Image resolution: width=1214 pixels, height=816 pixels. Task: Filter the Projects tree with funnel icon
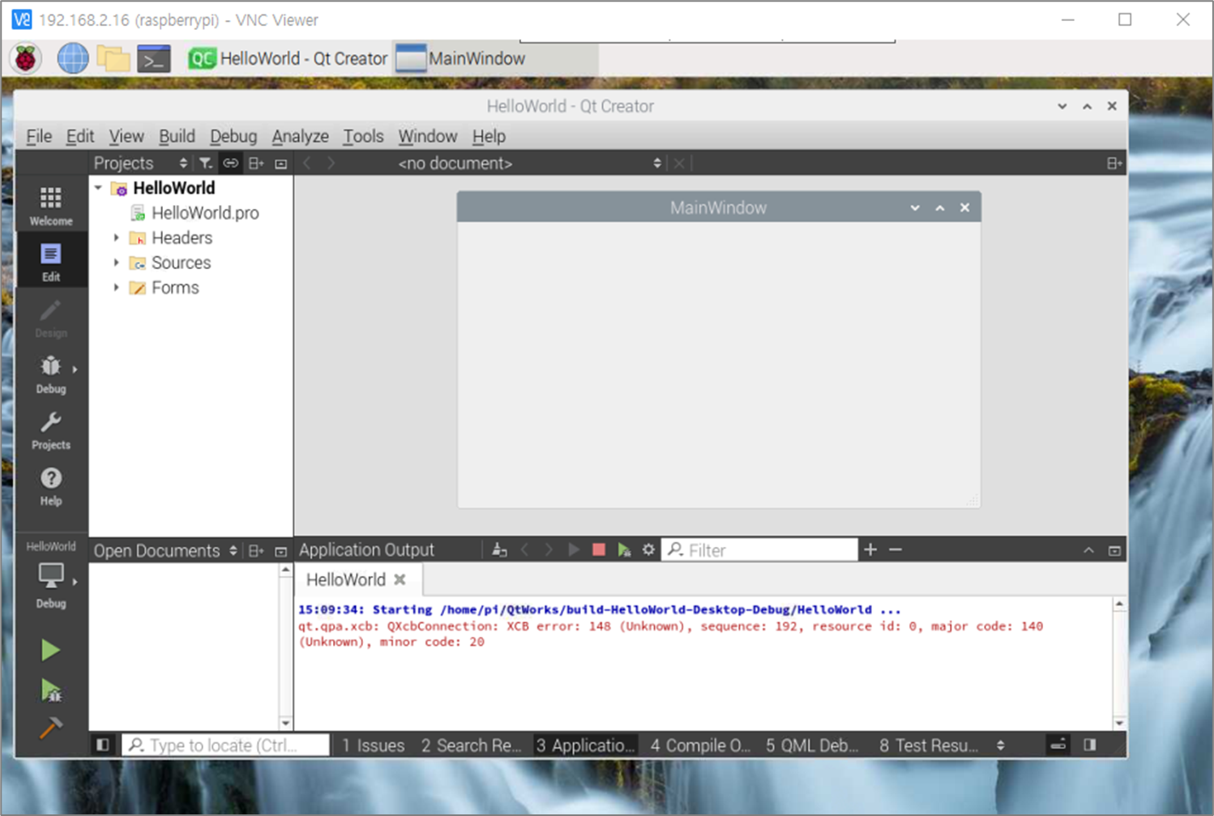(x=206, y=163)
